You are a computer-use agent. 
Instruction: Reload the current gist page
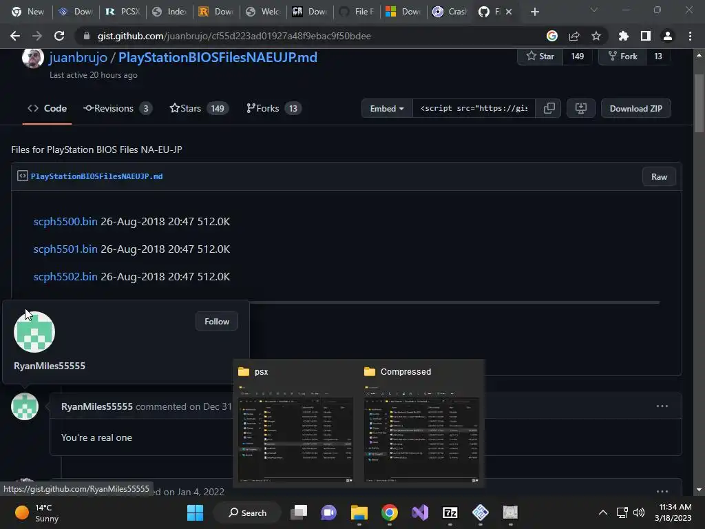click(59, 36)
